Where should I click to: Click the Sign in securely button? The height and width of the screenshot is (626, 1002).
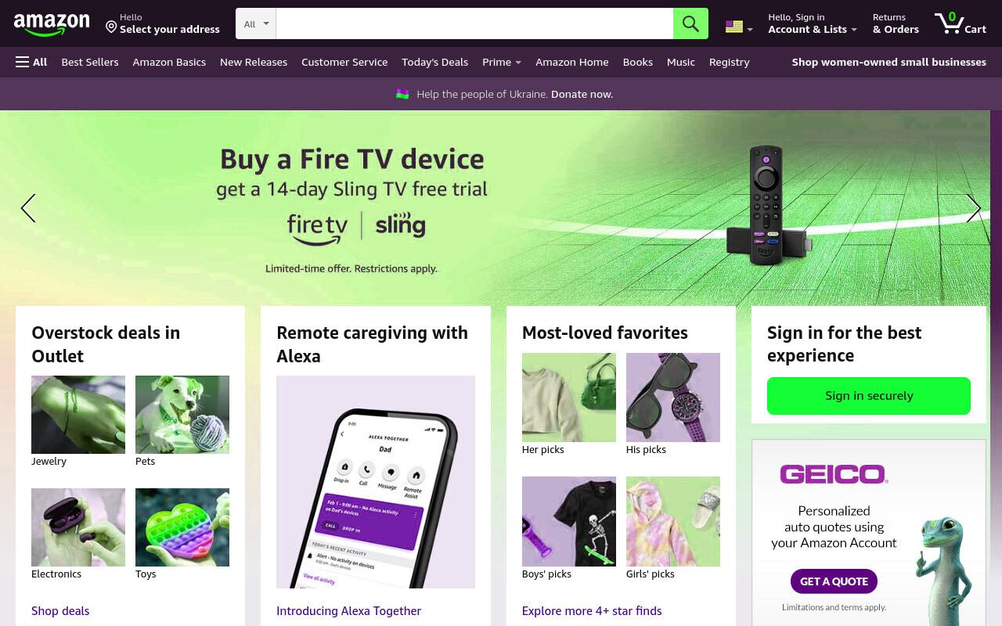(869, 396)
